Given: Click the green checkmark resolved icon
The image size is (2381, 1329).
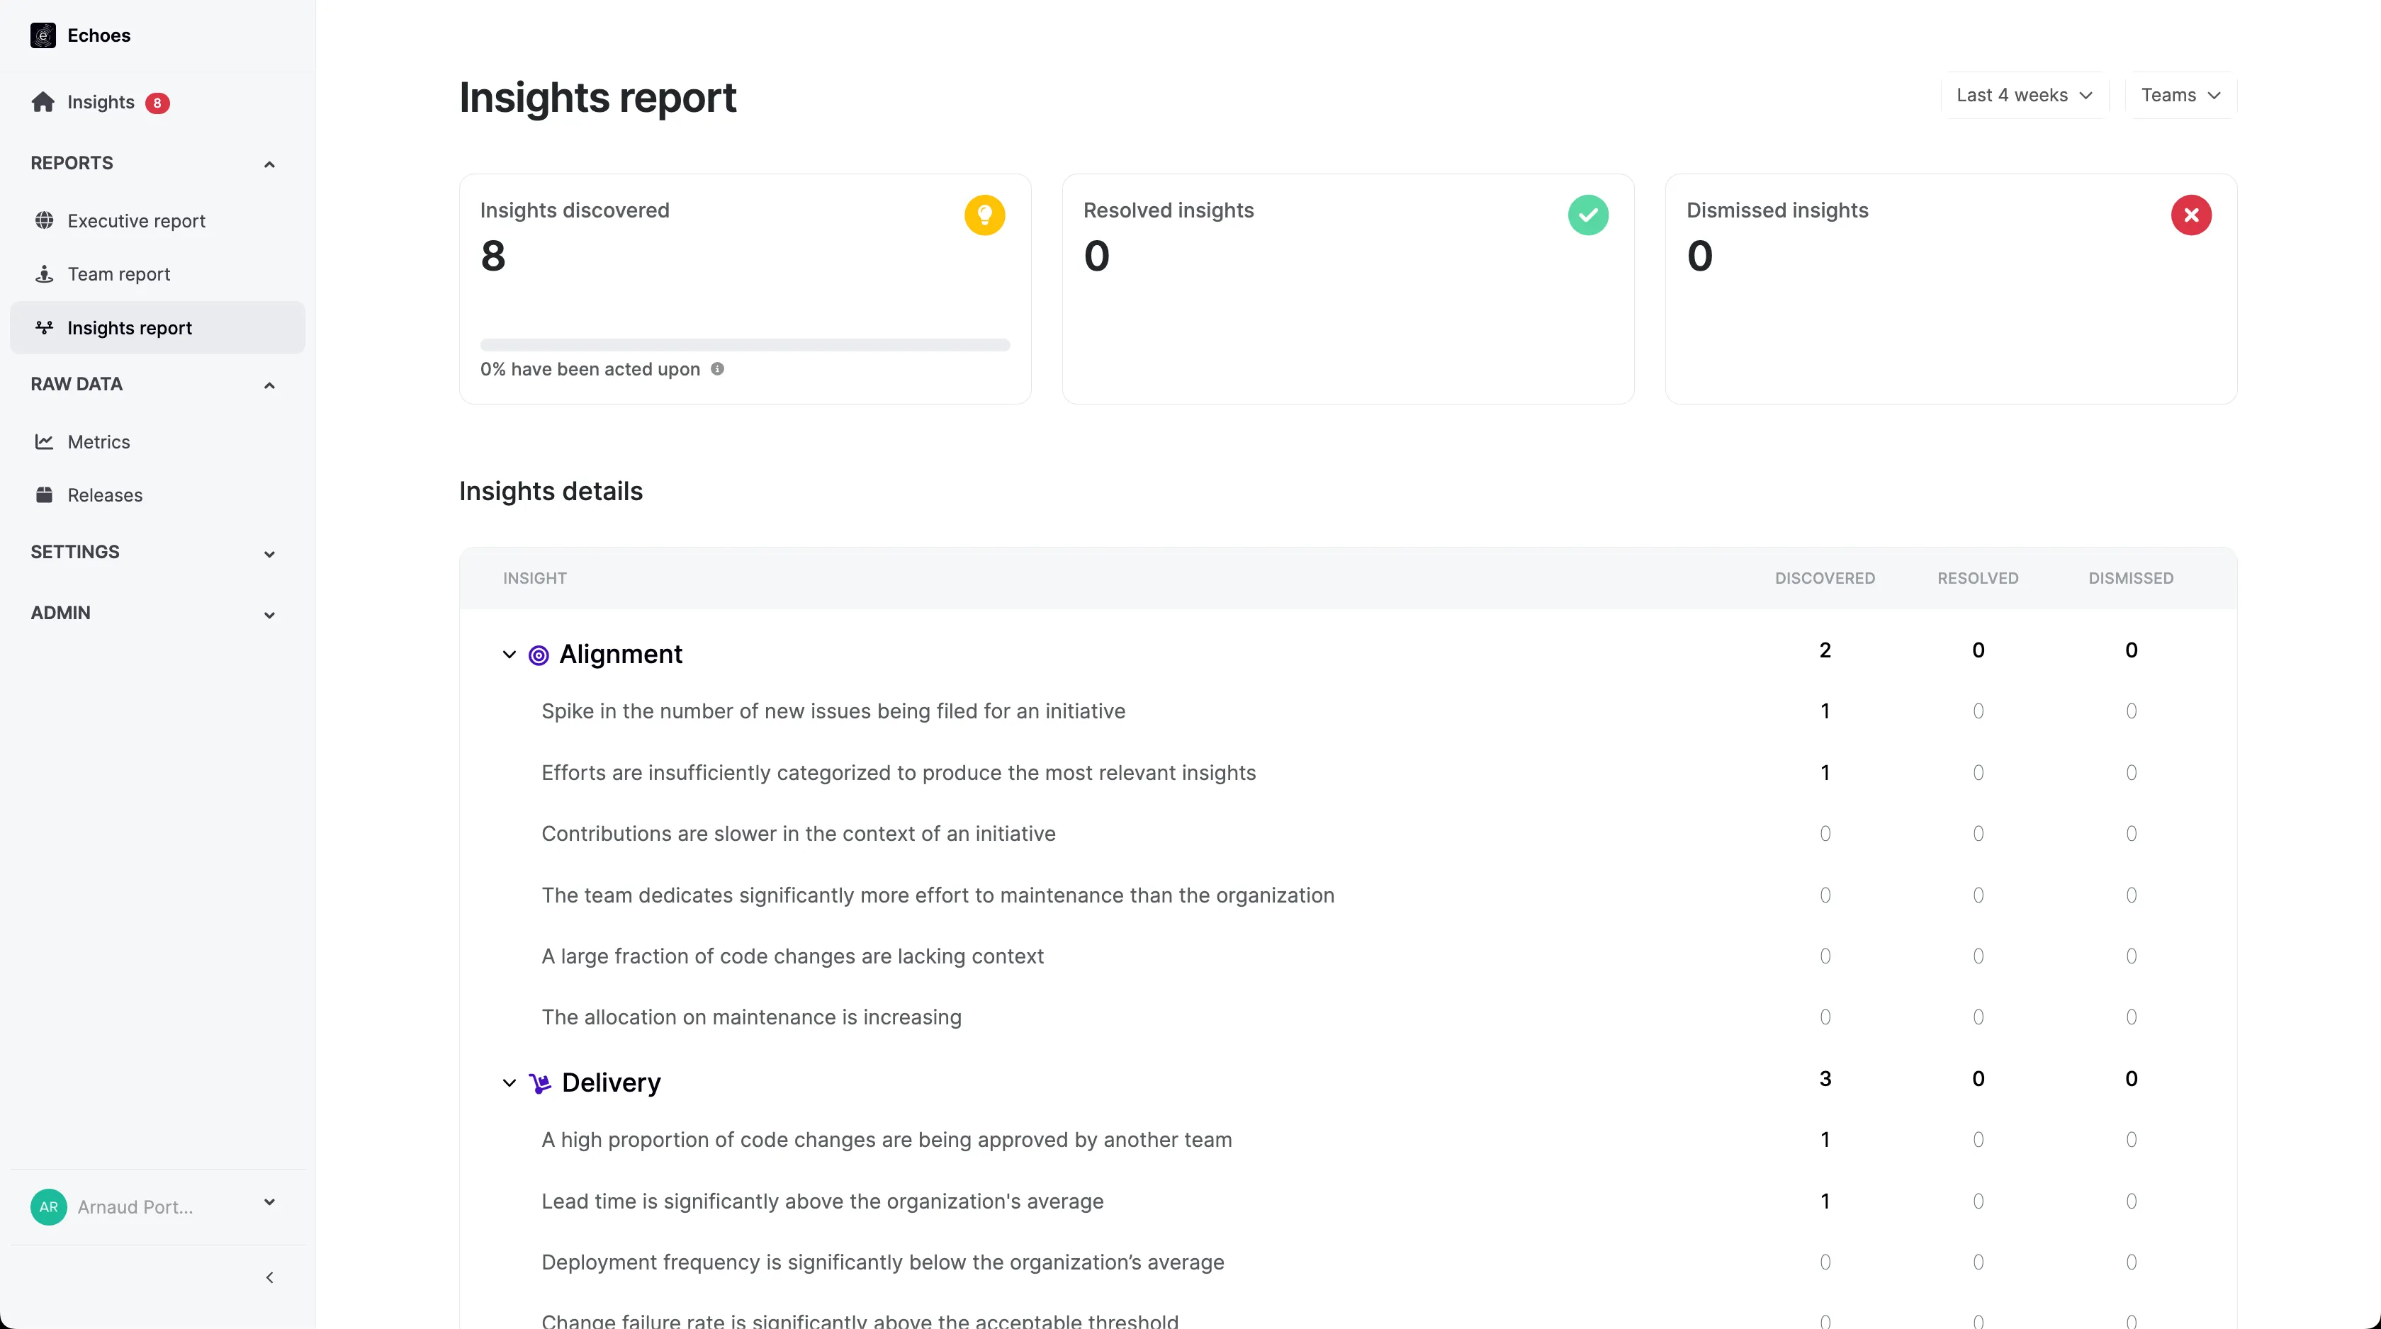Looking at the screenshot, I should pos(1588,215).
